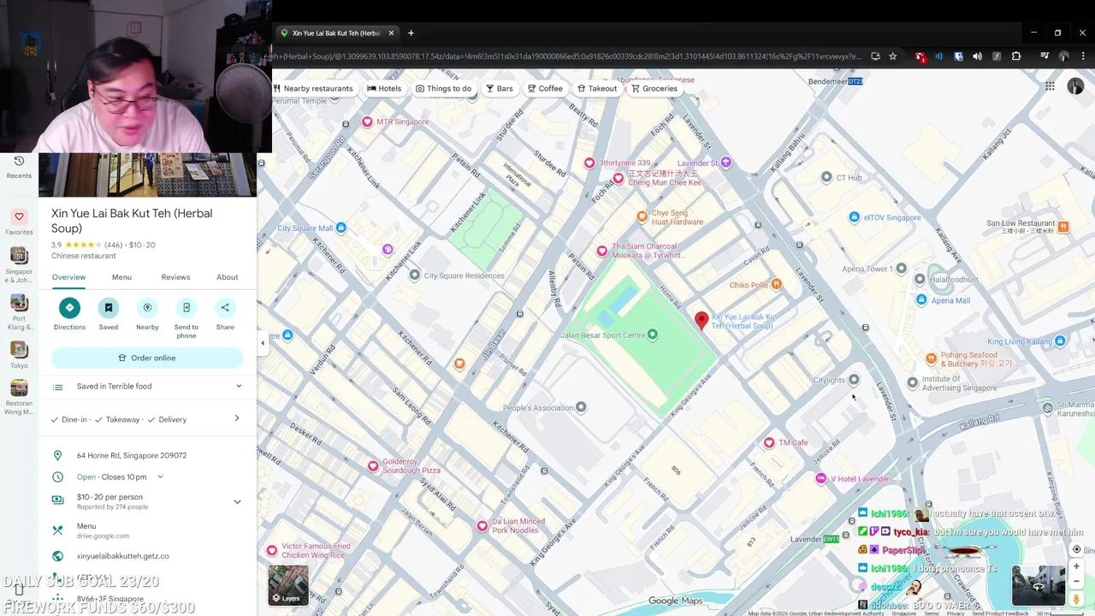Select the Chiko Pollo restaurant marker
The width and height of the screenshot is (1095, 616).
point(776,284)
